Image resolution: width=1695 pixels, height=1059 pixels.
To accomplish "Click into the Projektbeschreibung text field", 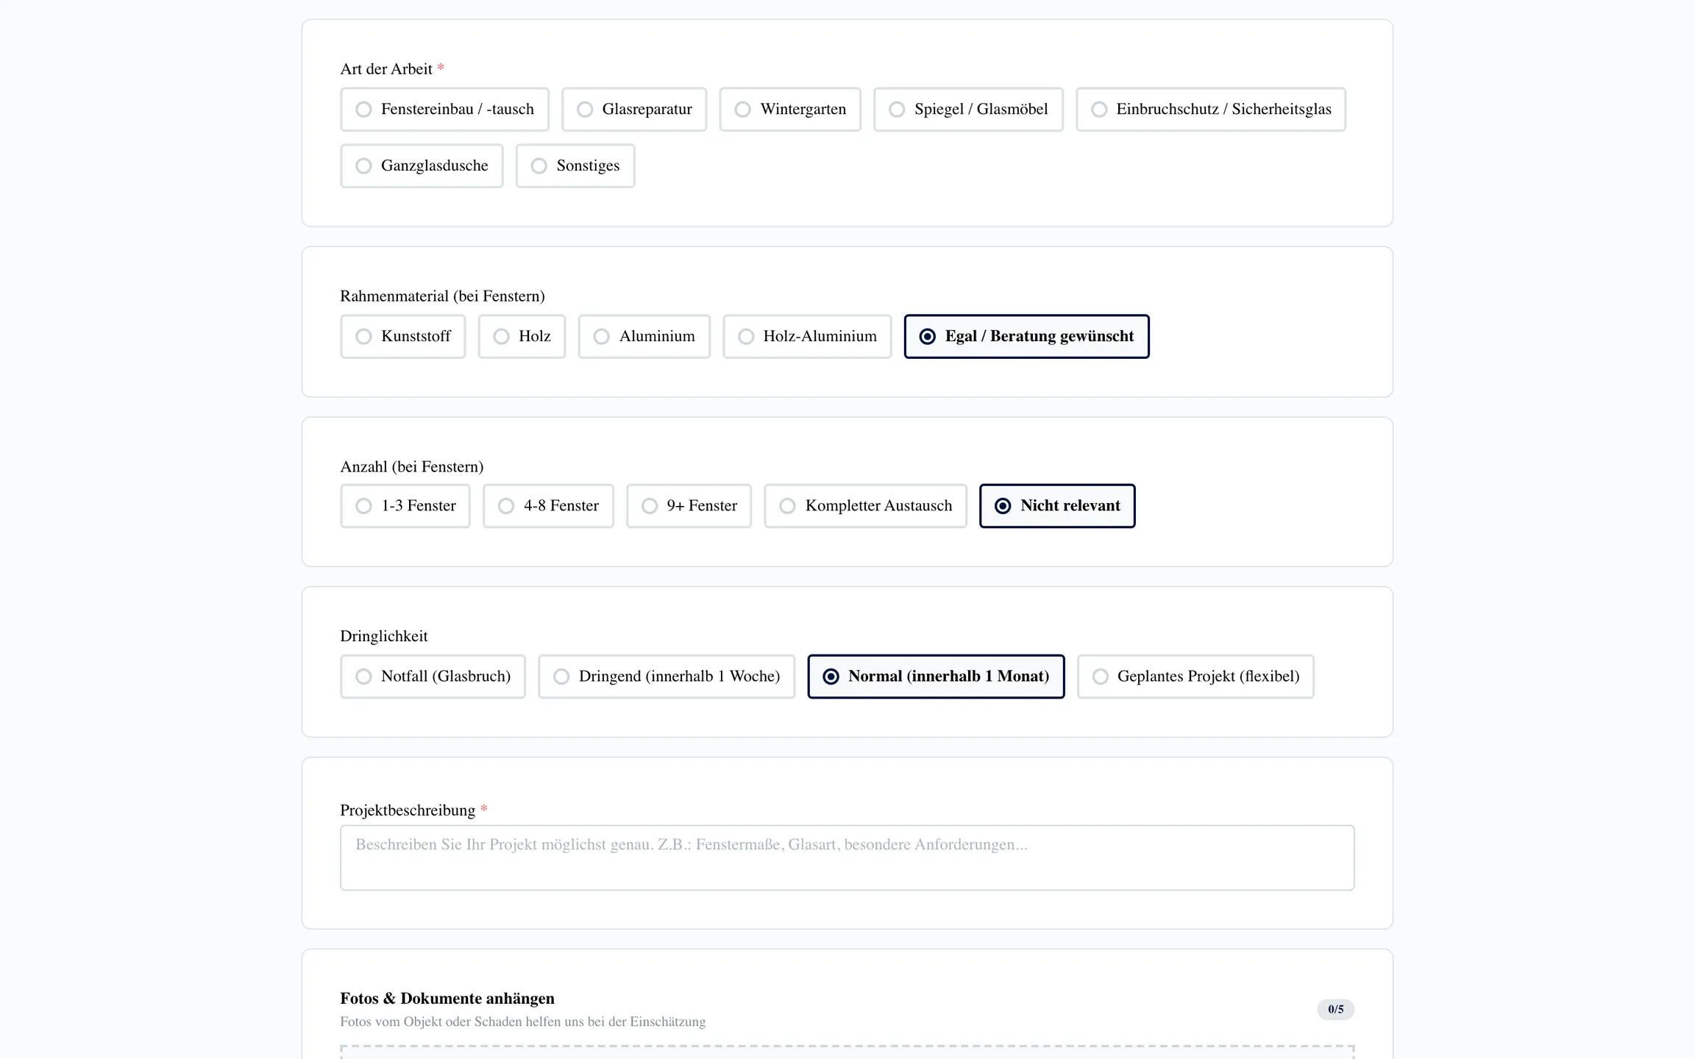I will tap(847, 857).
